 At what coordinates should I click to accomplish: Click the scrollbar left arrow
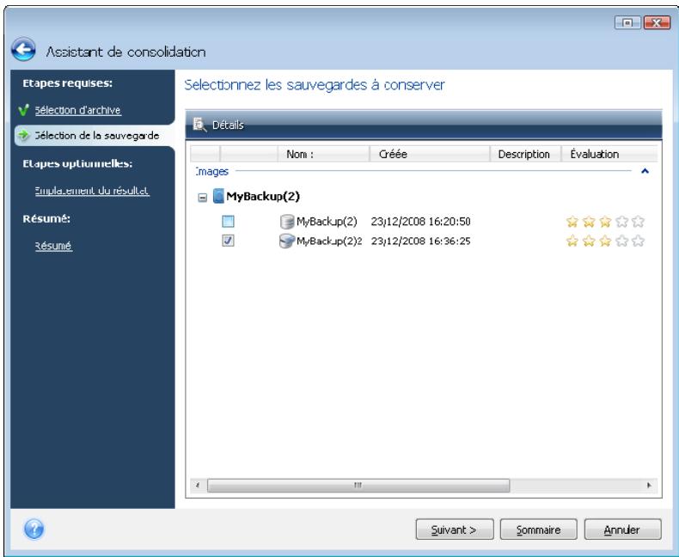tap(198, 485)
